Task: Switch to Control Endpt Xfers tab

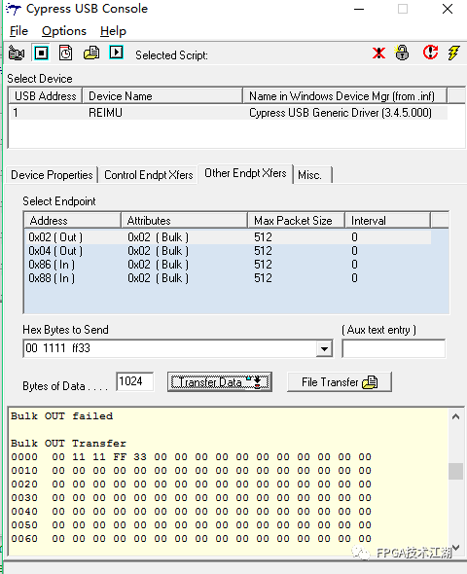Action: [x=148, y=175]
